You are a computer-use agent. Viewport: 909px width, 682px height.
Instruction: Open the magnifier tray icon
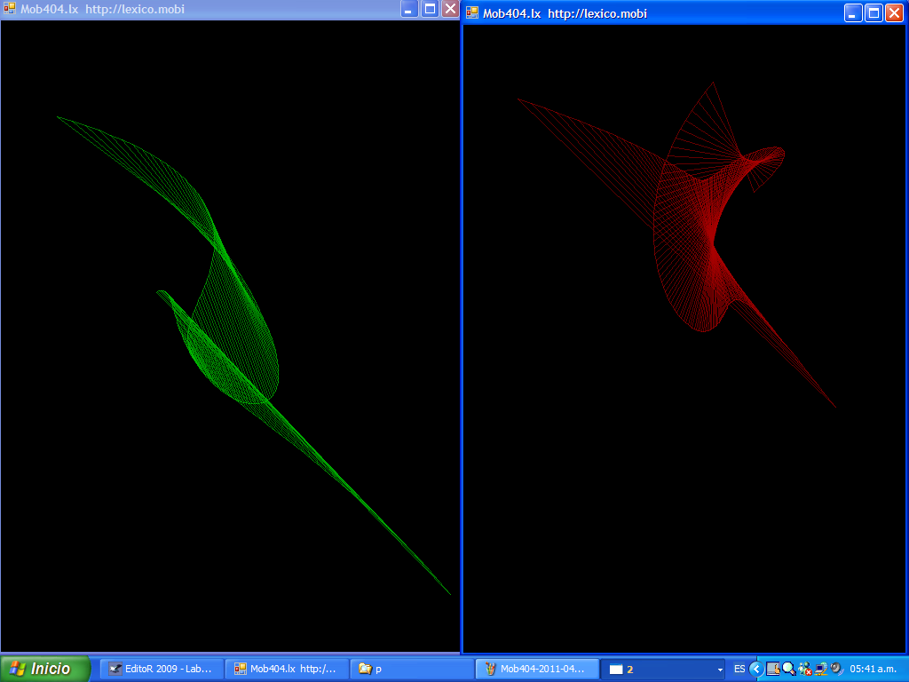coord(788,669)
